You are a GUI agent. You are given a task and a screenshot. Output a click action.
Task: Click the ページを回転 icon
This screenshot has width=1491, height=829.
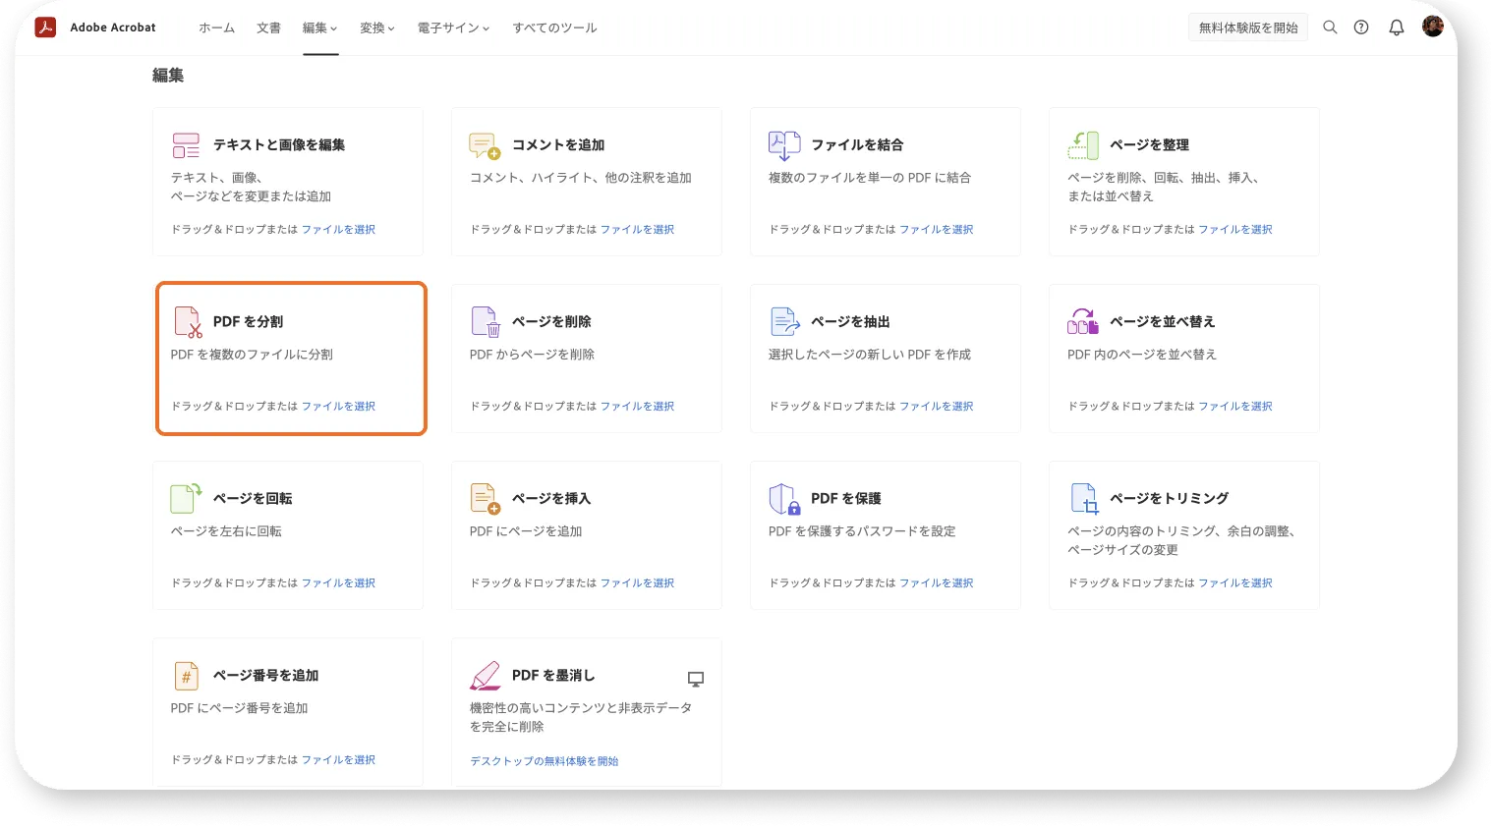pyautogui.click(x=186, y=498)
